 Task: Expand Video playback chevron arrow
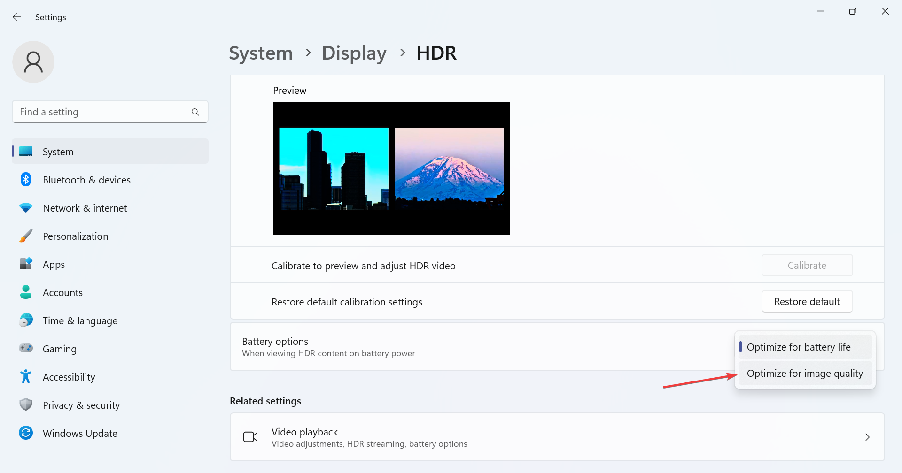(x=867, y=437)
